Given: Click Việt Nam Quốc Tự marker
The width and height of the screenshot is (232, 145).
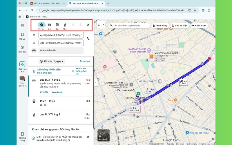Looking at the screenshot, I should click(x=160, y=81).
